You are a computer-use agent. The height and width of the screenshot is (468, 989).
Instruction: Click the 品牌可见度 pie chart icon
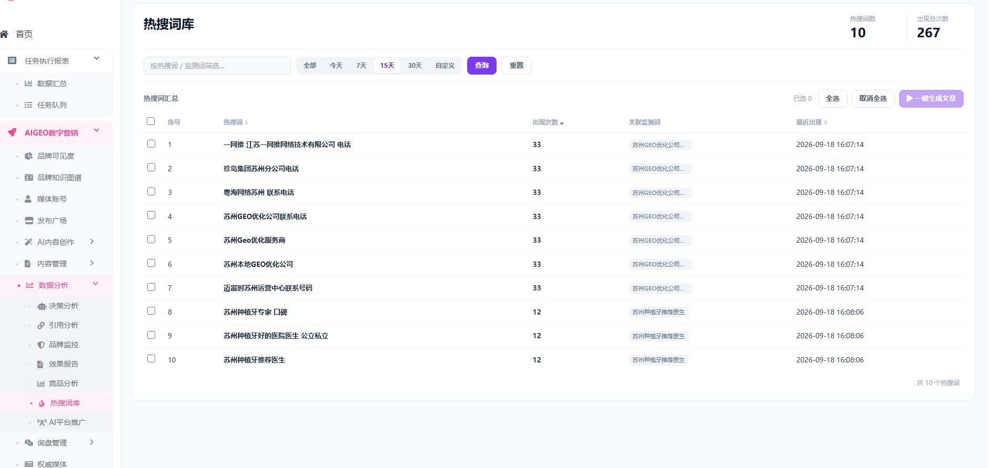click(x=28, y=156)
